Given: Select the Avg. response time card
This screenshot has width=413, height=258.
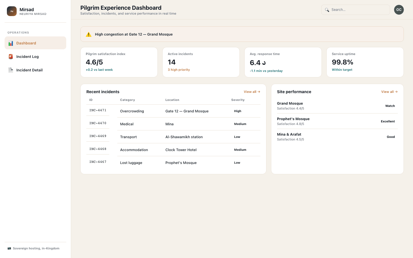Looking at the screenshot, I should click(x=283, y=62).
